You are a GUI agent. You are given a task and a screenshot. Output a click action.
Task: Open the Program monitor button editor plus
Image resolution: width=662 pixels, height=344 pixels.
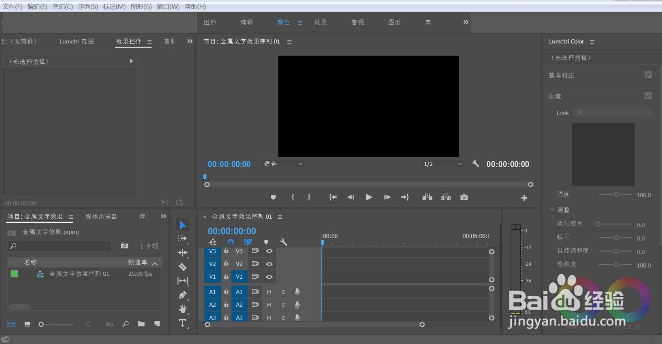(x=524, y=198)
